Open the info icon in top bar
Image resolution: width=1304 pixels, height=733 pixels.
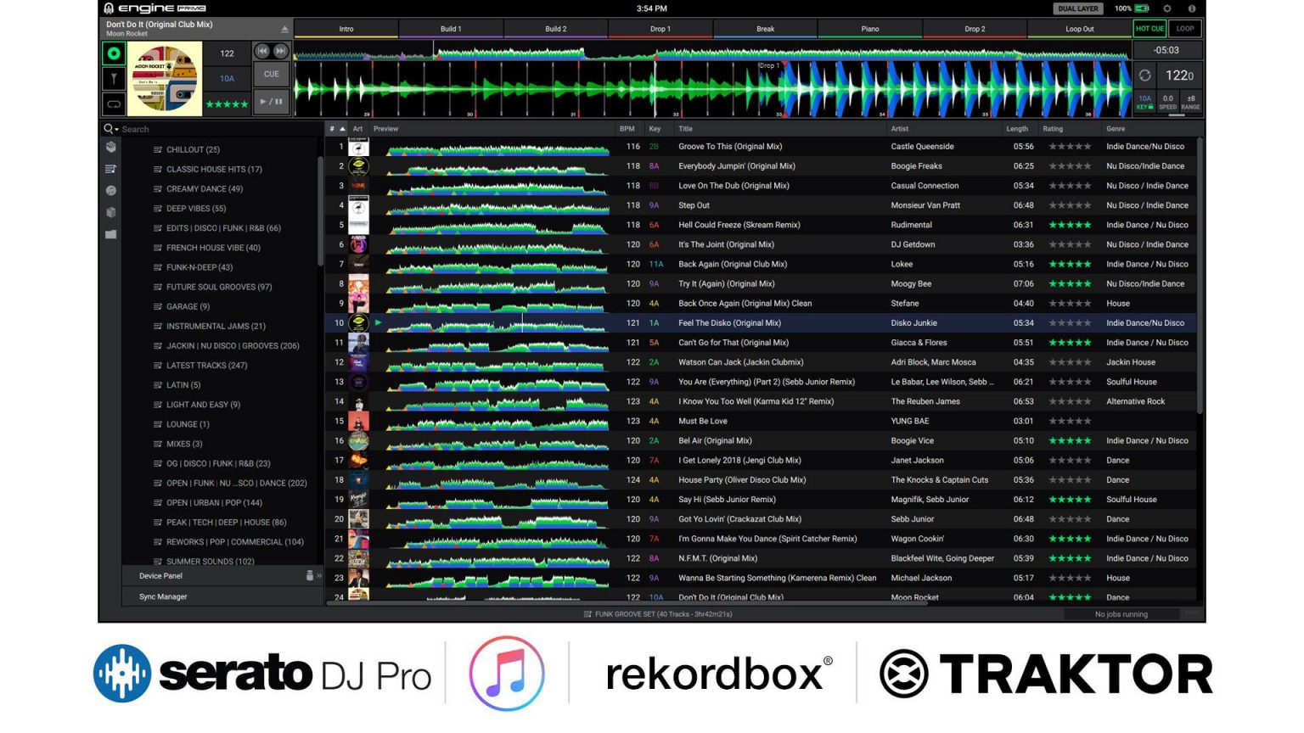1191,8
